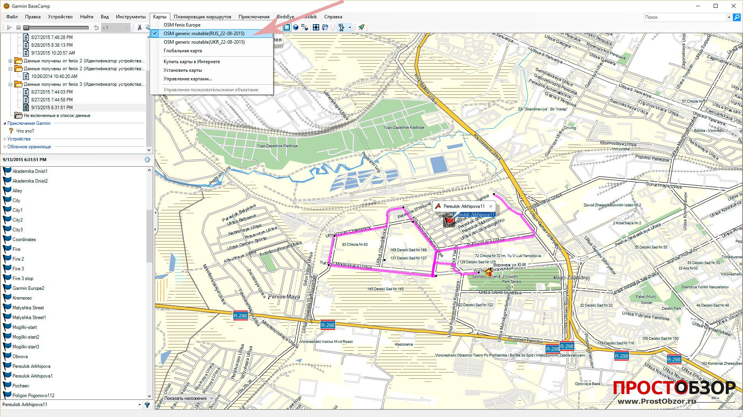Collapse the 'Приключения Garmin' section
Image resolution: width=743 pixels, height=417 pixels.
point(5,123)
